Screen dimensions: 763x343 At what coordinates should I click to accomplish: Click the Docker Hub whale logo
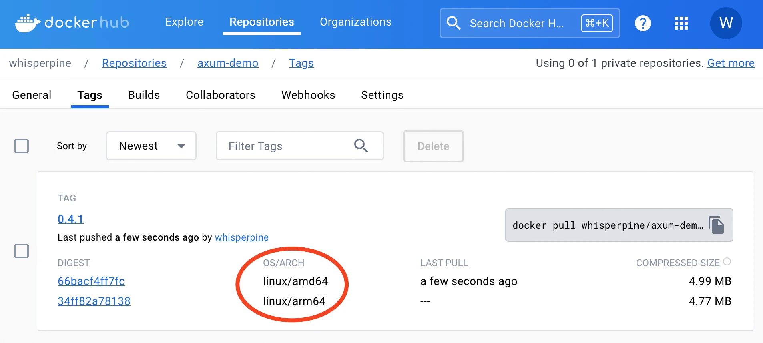coord(27,23)
